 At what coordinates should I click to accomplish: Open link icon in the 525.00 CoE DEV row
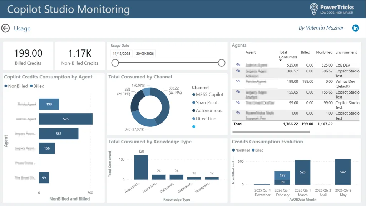[x=238, y=64]
